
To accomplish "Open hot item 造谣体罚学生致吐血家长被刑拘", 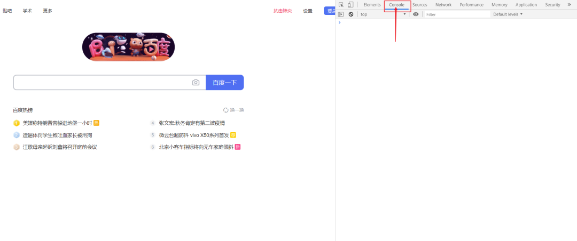I will 57,135.
